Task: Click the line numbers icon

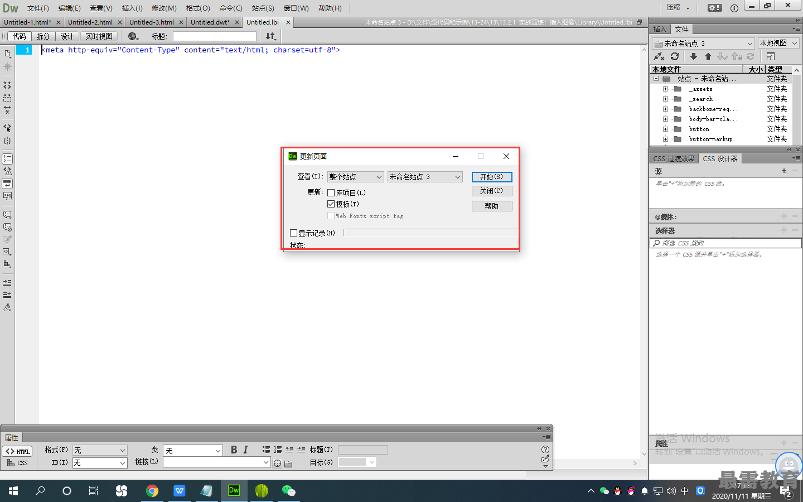Action: click(x=7, y=159)
